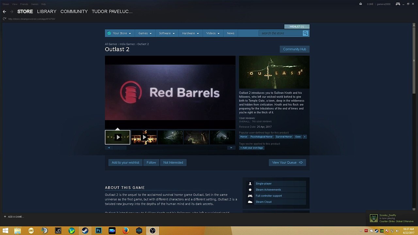Open the Steam inbox envelope icon
Image resolution: width=418 pixels, height=235 pixels.
[361, 4]
